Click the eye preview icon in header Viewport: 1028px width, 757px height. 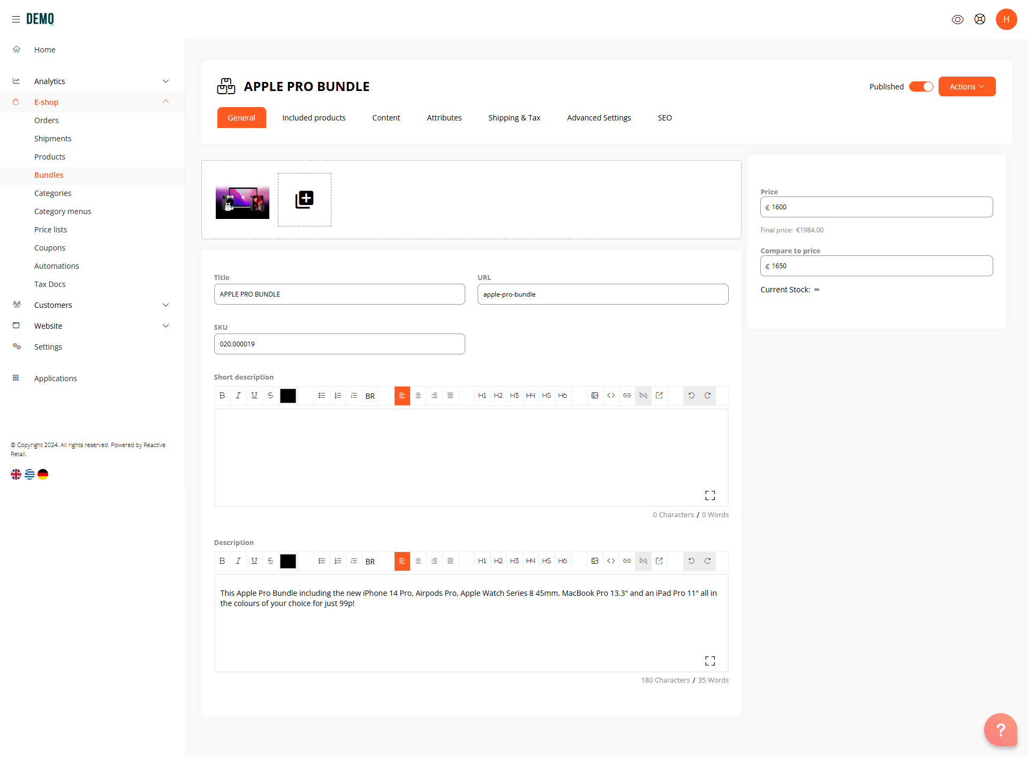point(957,19)
